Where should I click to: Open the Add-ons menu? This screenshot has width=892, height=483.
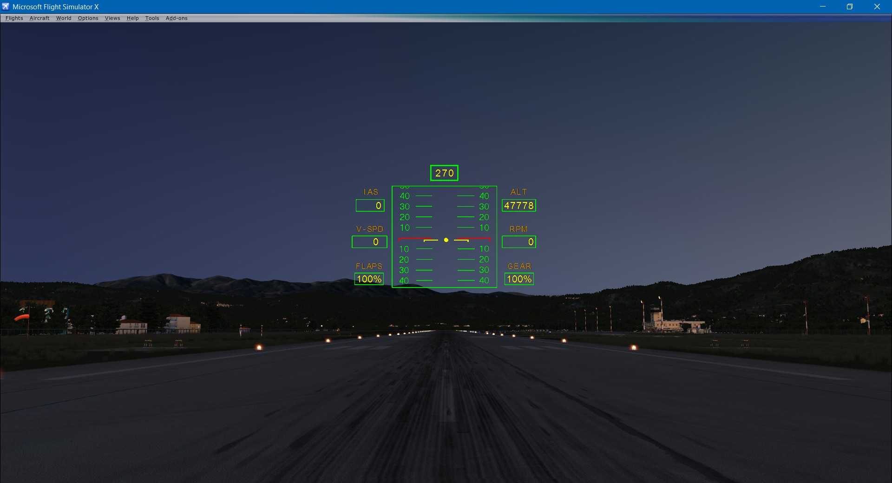[177, 18]
